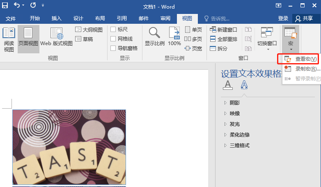Switch to 大纲视图 outline view
This screenshot has width=321, height=187.
(89, 30)
